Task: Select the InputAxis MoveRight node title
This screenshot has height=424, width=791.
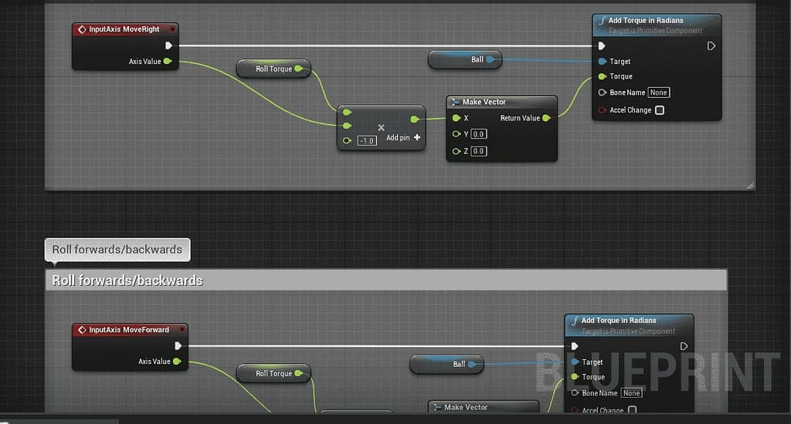Action: point(124,29)
